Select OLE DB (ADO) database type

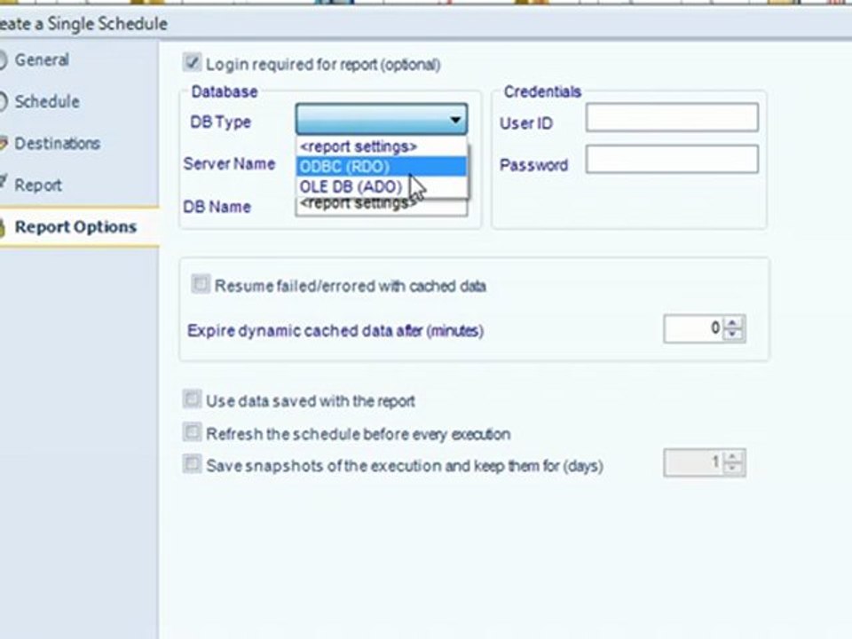pos(382,186)
